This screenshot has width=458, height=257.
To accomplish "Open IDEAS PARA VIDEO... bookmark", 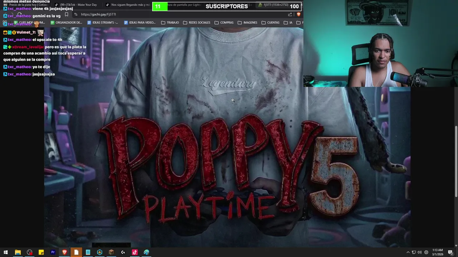I will (140, 22).
